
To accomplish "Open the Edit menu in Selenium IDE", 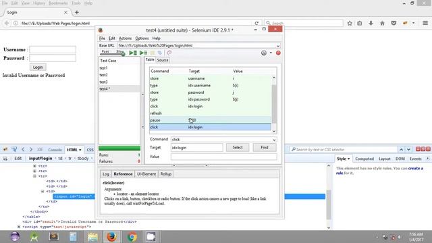I will pos(111,38).
